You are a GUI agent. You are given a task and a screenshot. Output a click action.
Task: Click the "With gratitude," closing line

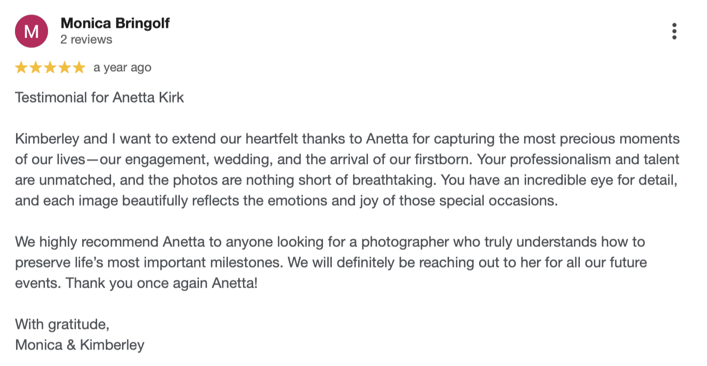tap(62, 324)
